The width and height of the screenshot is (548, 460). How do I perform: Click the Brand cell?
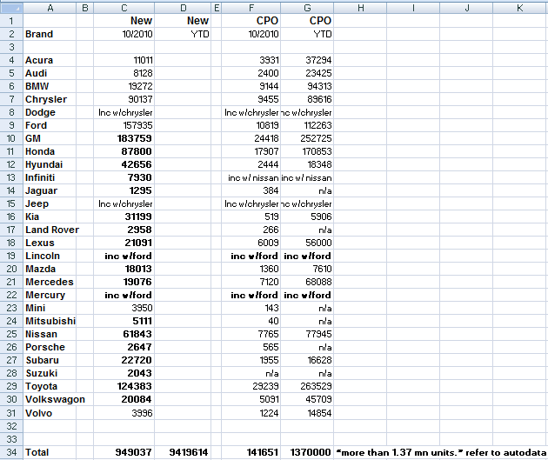click(x=50, y=34)
